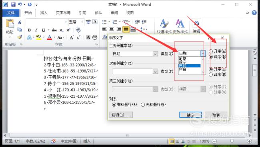Viewport: 260px width, 147px height.
Task: Expand the 次要关键字 dropdown
Action: [155, 72]
